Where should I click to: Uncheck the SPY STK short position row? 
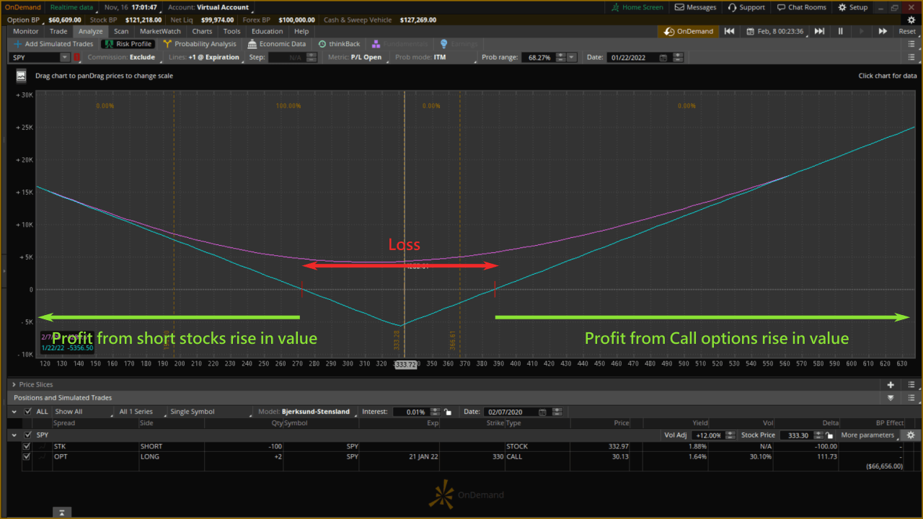click(27, 446)
